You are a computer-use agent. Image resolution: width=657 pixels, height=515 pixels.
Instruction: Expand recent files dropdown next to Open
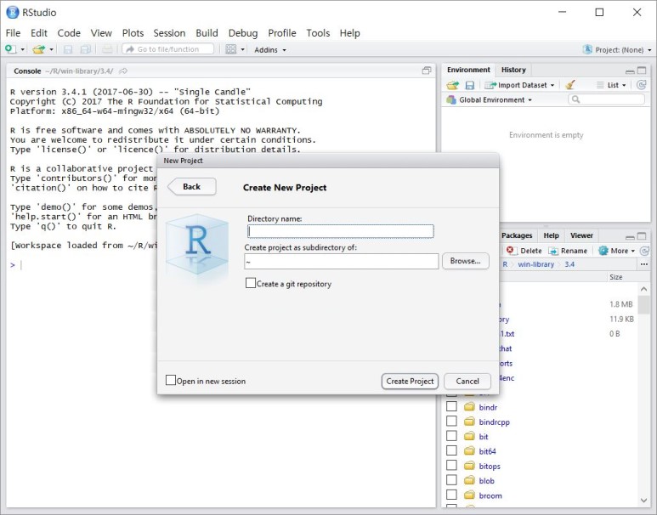[51, 50]
